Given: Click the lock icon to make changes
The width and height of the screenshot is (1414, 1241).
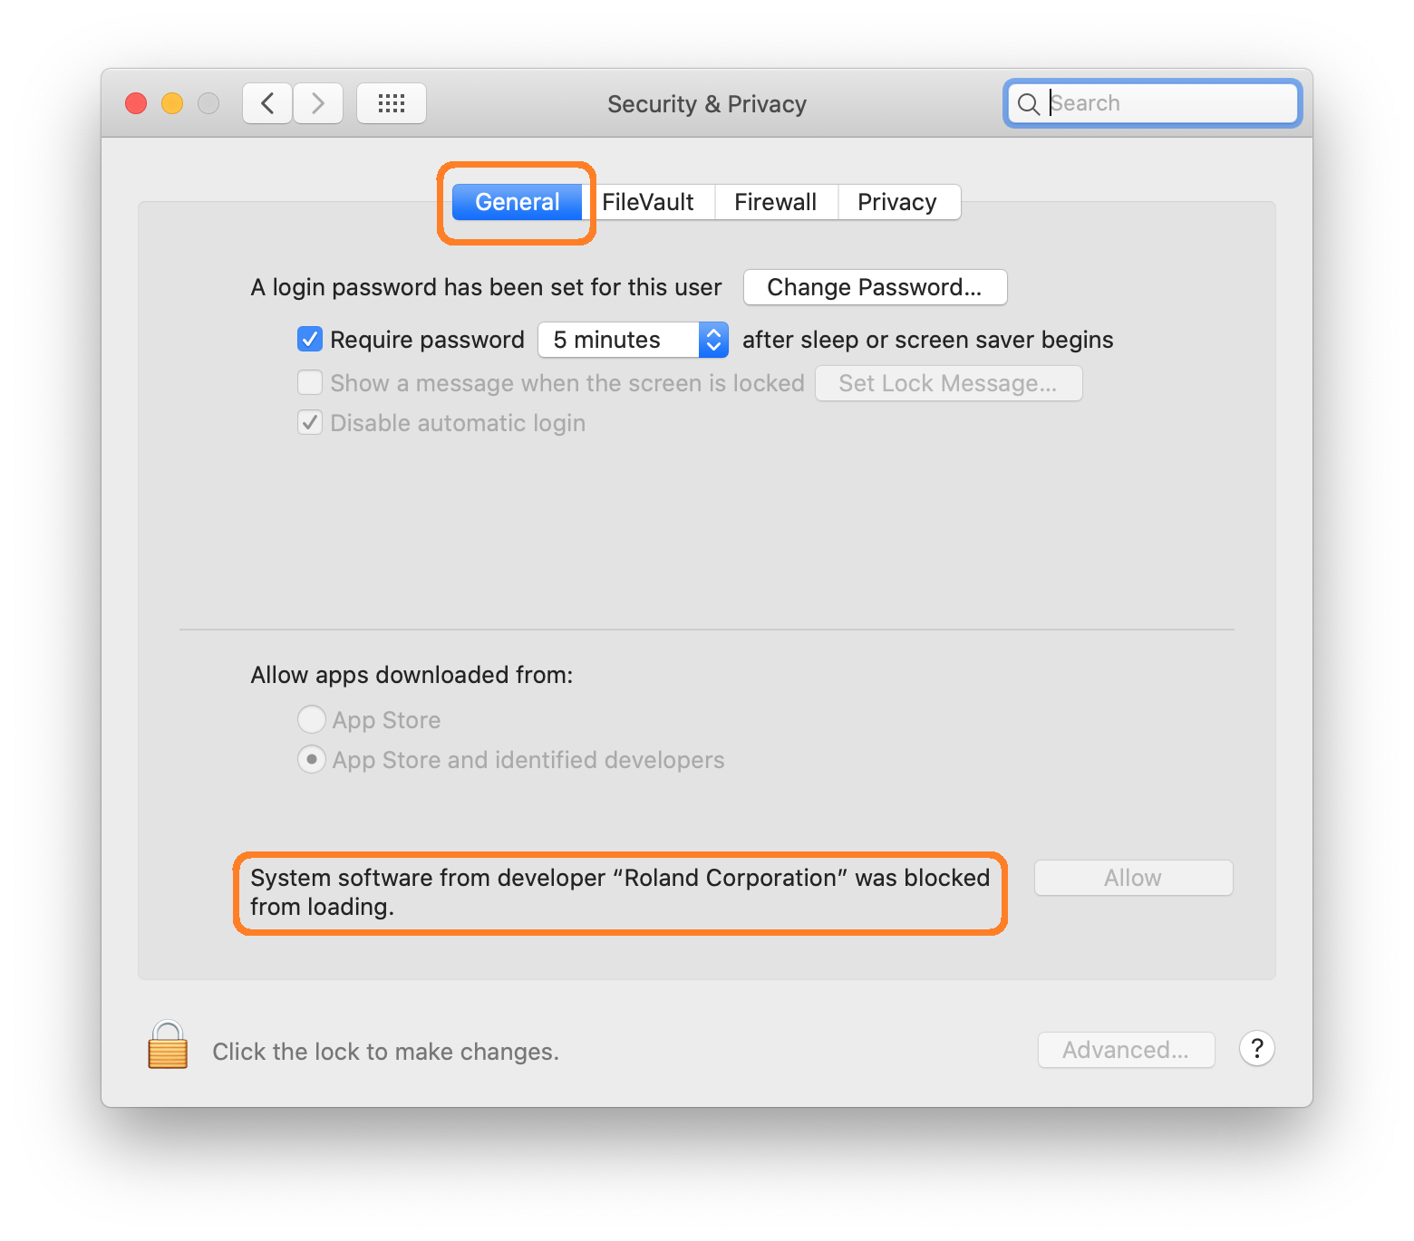Looking at the screenshot, I should coord(168,1046).
